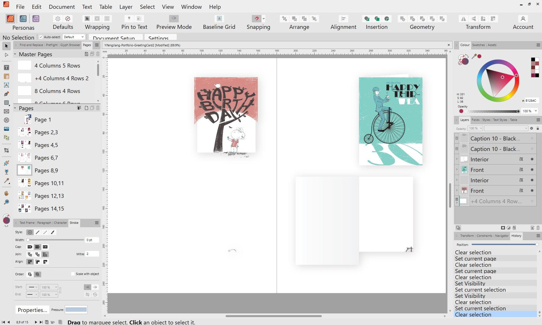Viewport: 542px width, 325px height.
Task: Open layer effects fx icon in Layers footer
Action: (x=514, y=228)
